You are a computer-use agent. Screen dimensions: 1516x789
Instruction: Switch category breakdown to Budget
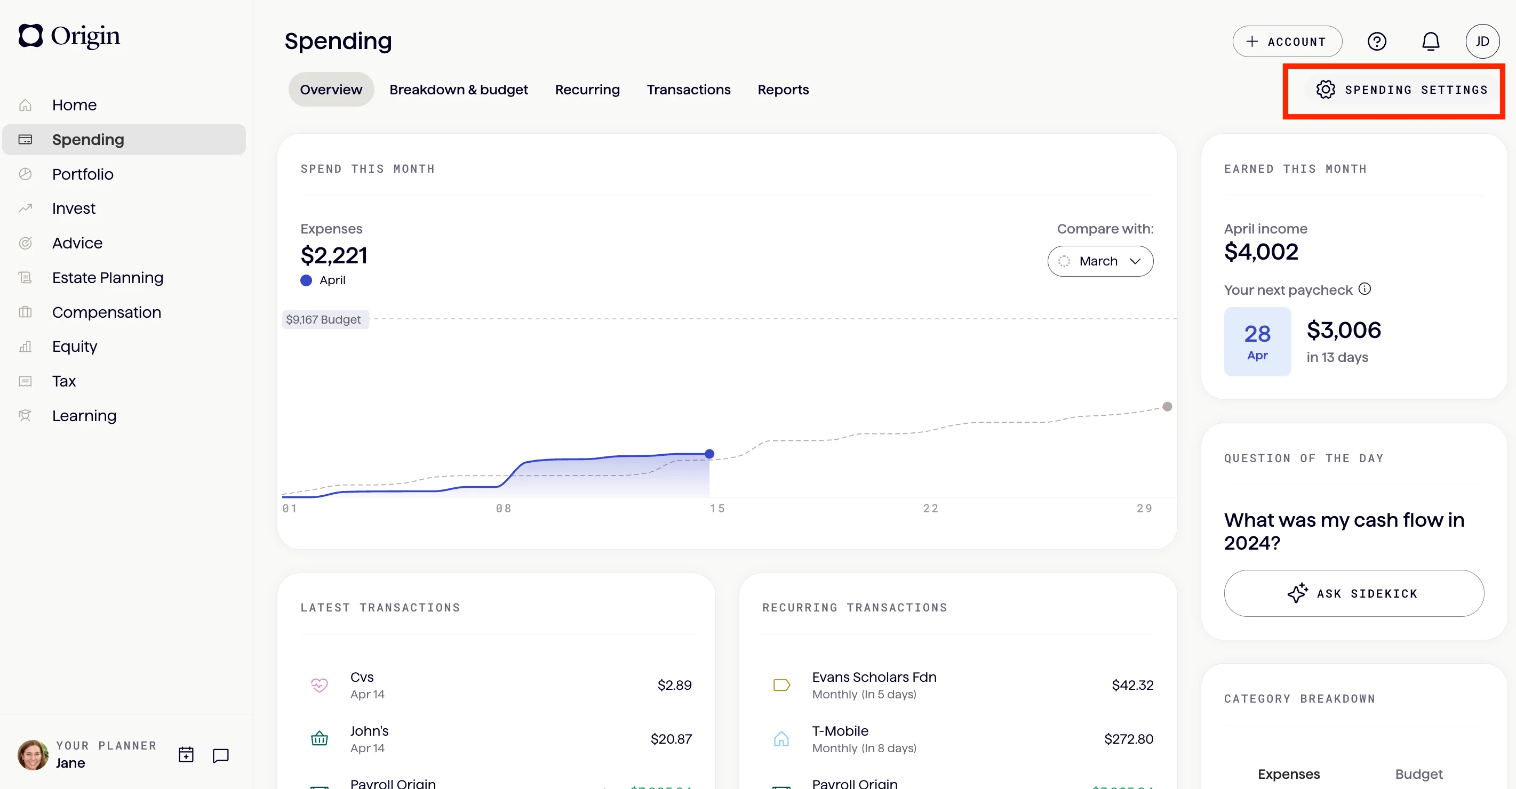point(1418,774)
